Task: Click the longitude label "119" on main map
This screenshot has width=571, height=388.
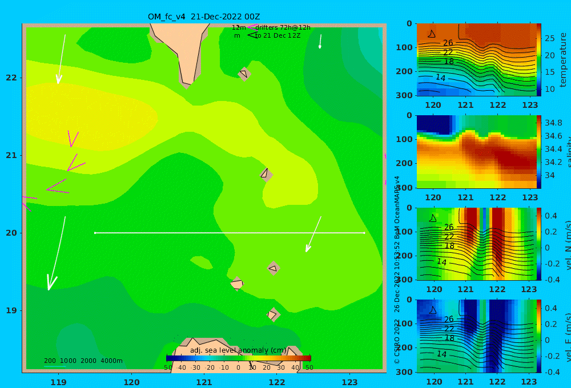Action: pyautogui.click(x=58, y=382)
